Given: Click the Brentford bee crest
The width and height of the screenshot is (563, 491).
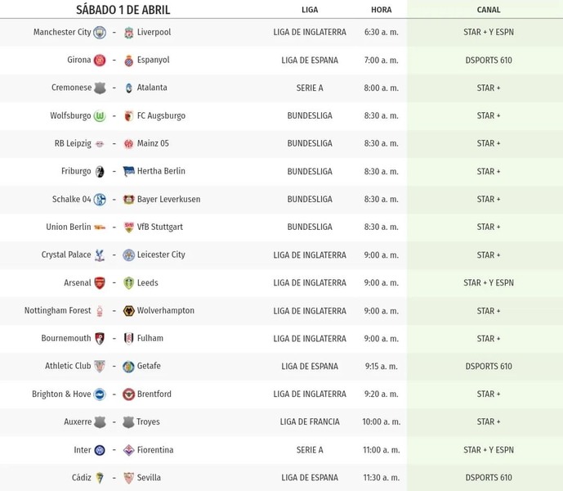Looking at the screenshot, I should [x=128, y=394].
